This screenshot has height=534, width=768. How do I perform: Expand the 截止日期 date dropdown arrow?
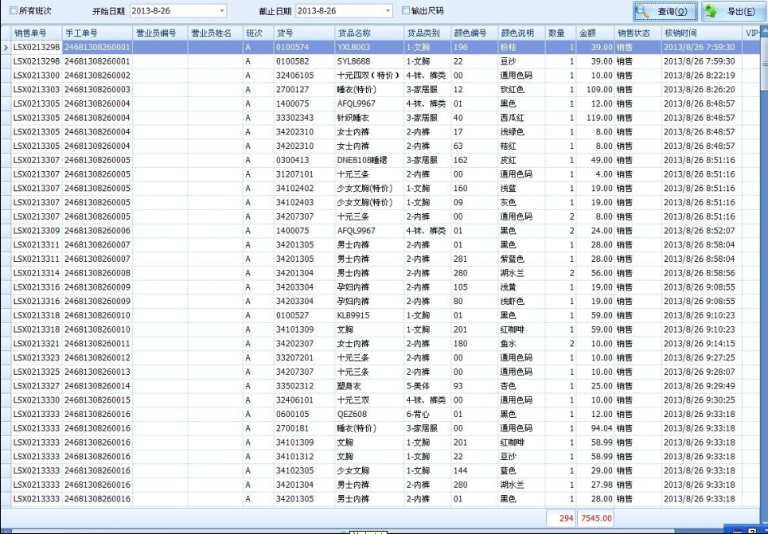(x=388, y=11)
